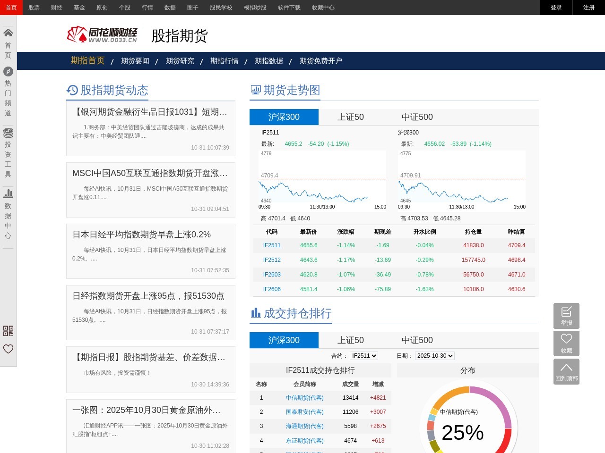605x453 pixels.
Task: Click the 回到顶部 back-to-top button
Action: coord(566,371)
